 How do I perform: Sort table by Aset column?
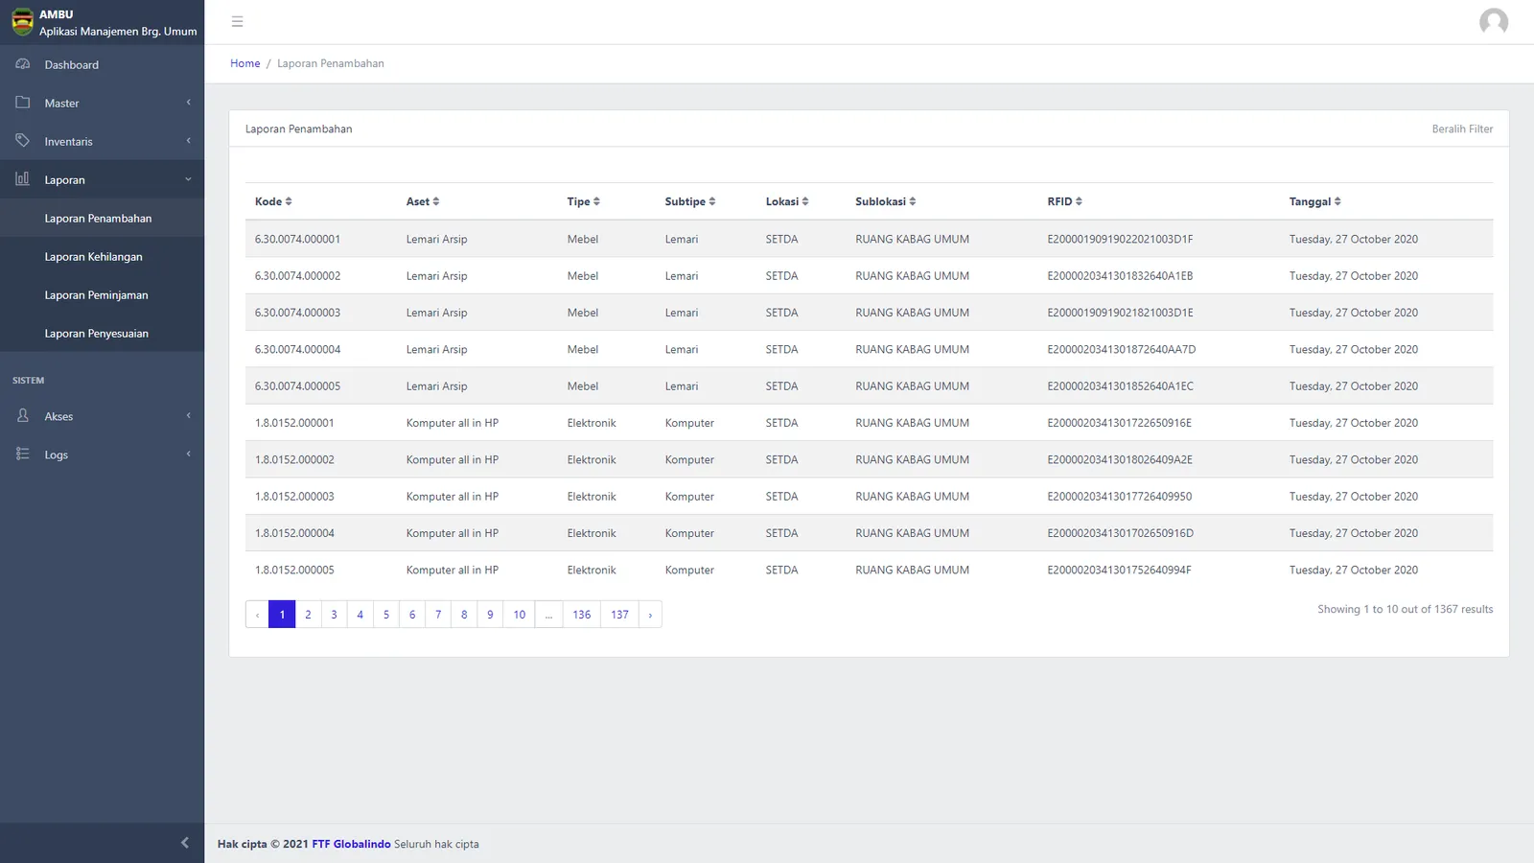423,201
